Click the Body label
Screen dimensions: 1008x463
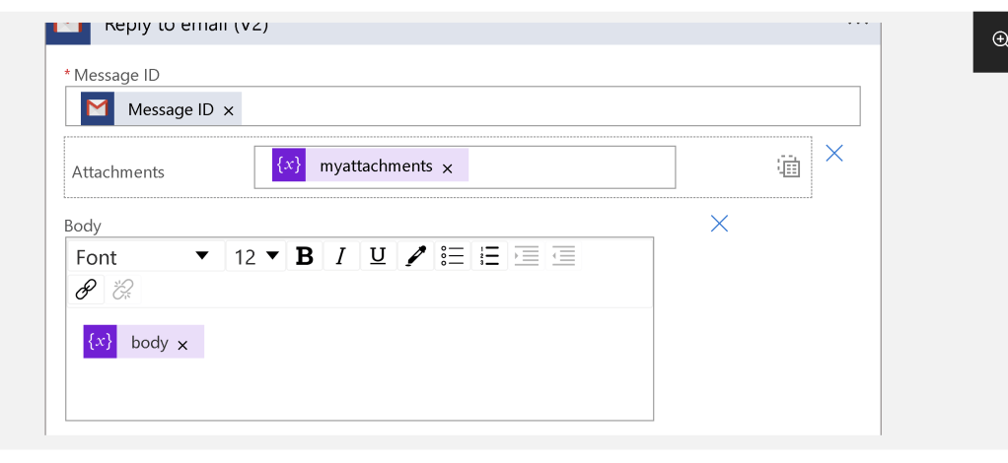pos(83,226)
